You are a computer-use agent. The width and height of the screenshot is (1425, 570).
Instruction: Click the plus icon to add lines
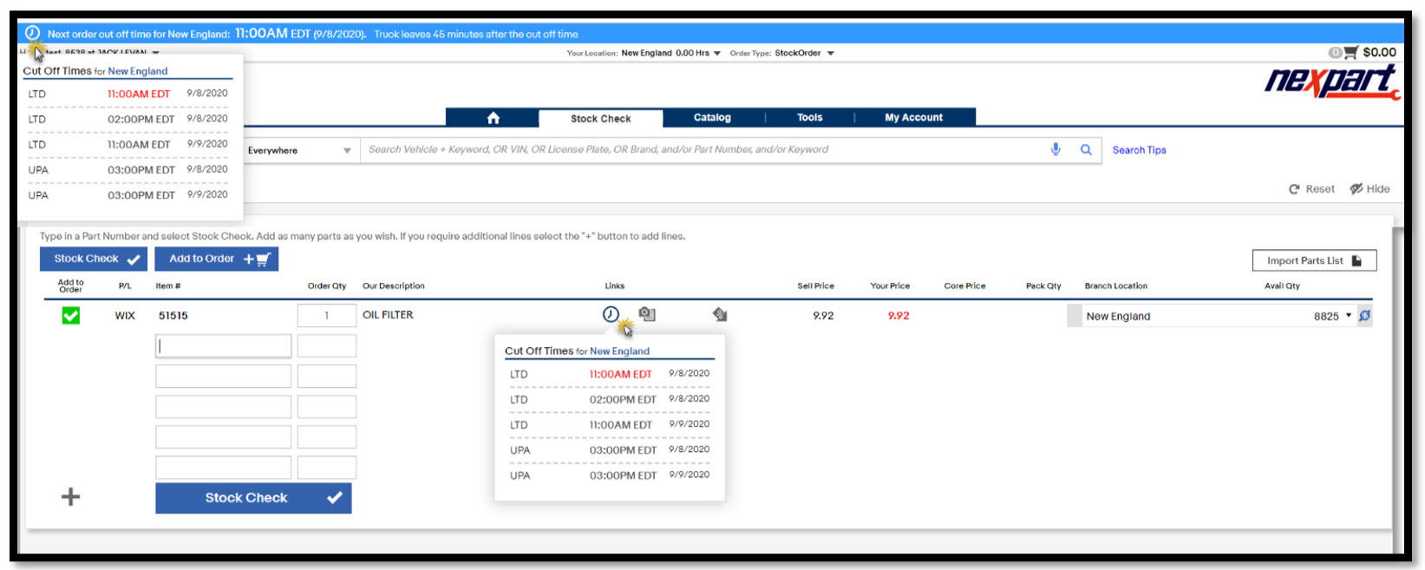click(x=70, y=497)
